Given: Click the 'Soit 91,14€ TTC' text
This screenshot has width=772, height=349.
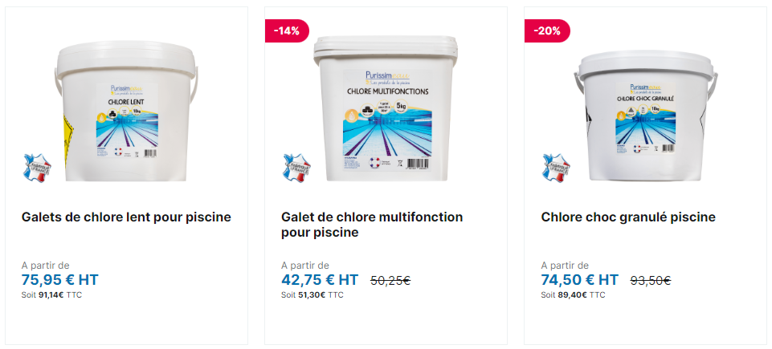Looking at the screenshot, I should tap(51, 295).
